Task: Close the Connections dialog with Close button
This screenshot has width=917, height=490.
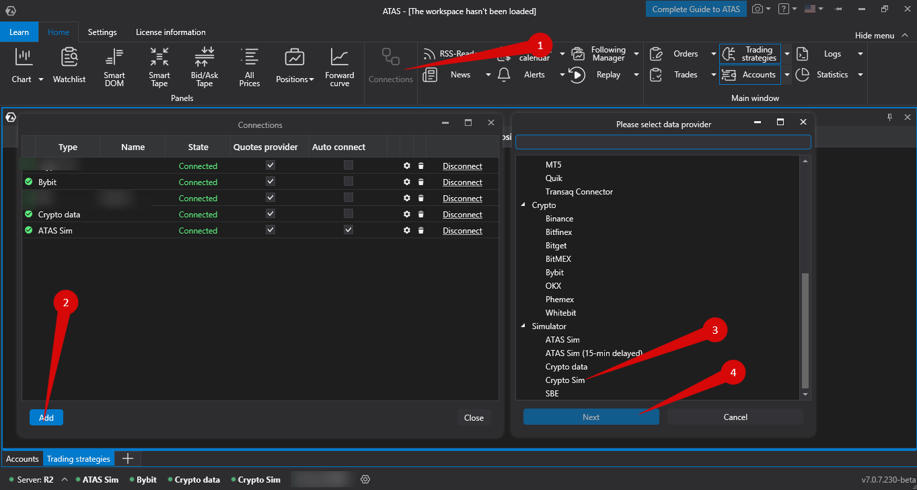Action: click(474, 417)
